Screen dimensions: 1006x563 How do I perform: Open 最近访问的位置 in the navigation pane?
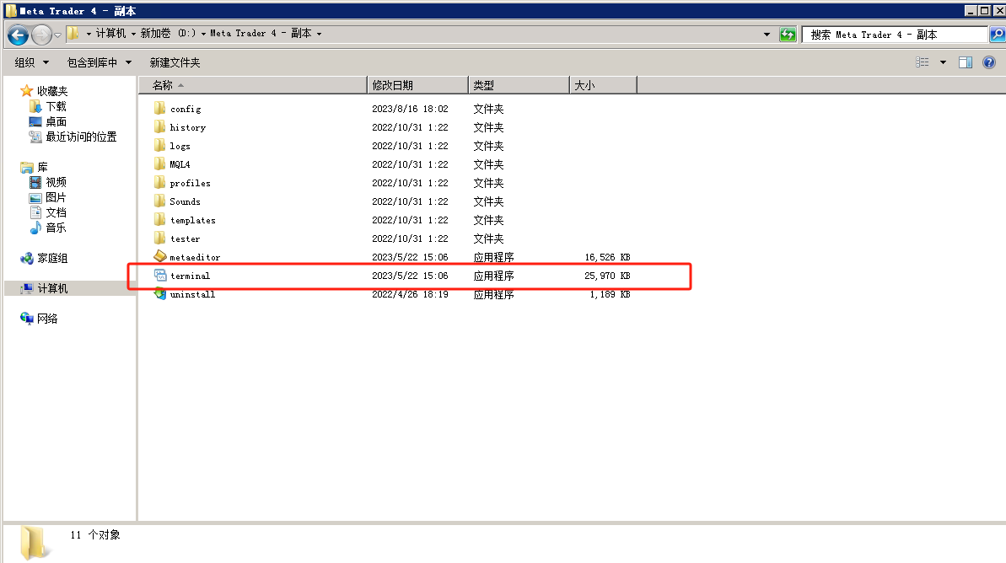point(81,137)
